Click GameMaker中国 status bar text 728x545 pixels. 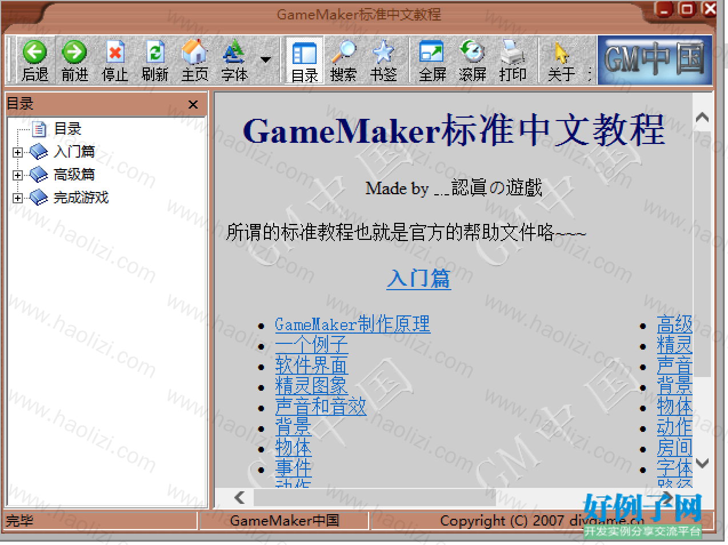[x=285, y=520]
